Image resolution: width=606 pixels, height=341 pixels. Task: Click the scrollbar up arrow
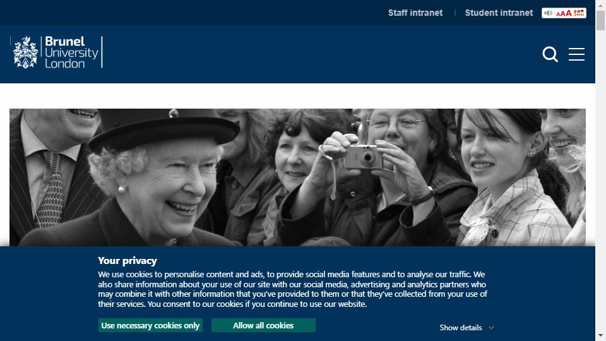pyautogui.click(x=600, y=6)
